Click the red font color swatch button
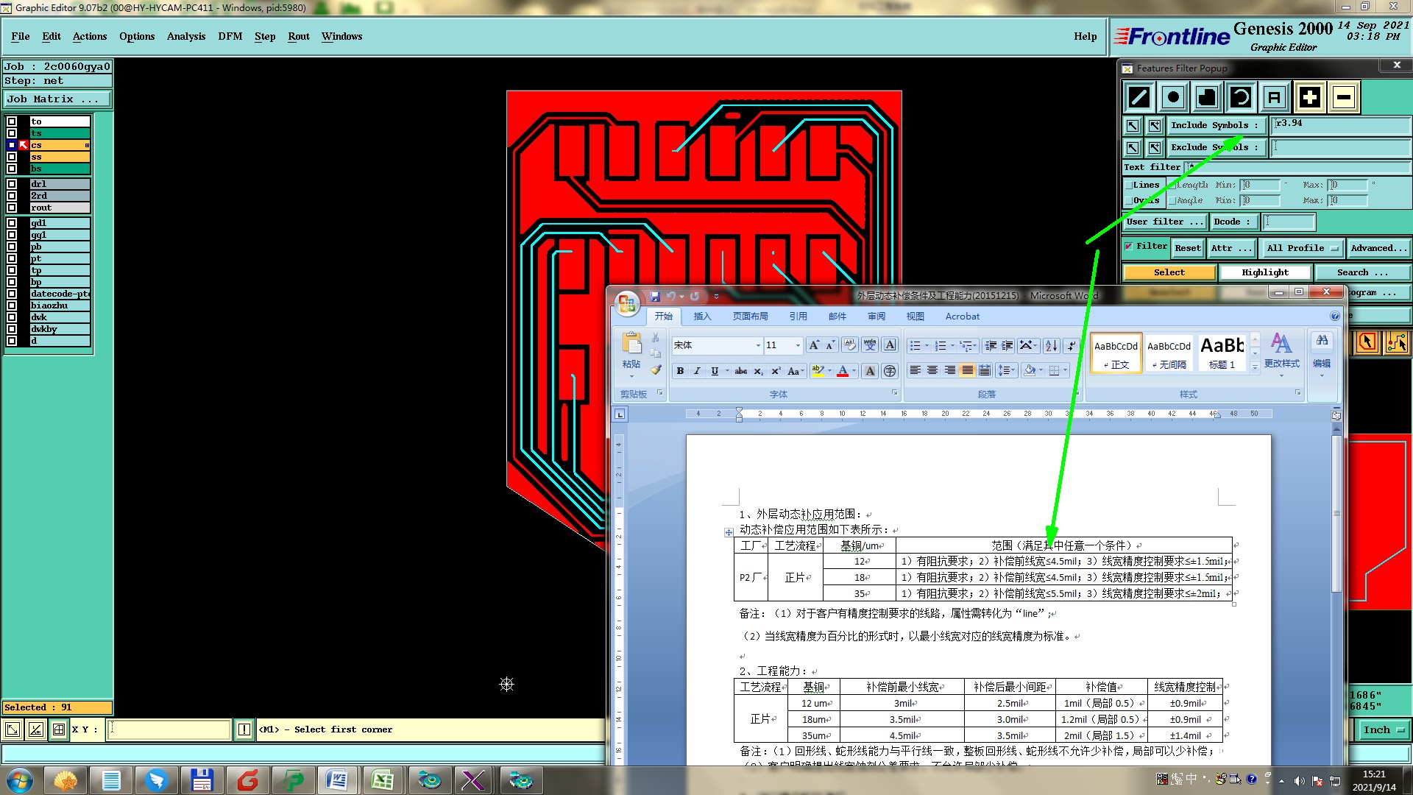 [843, 371]
